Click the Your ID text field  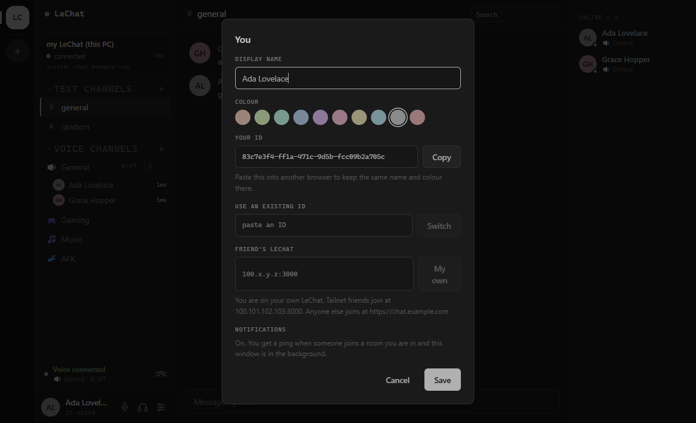point(326,157)
